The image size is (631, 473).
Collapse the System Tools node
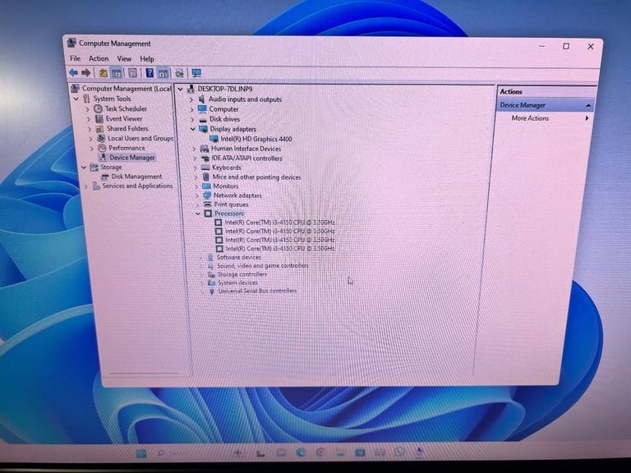(x=76, y=99)
